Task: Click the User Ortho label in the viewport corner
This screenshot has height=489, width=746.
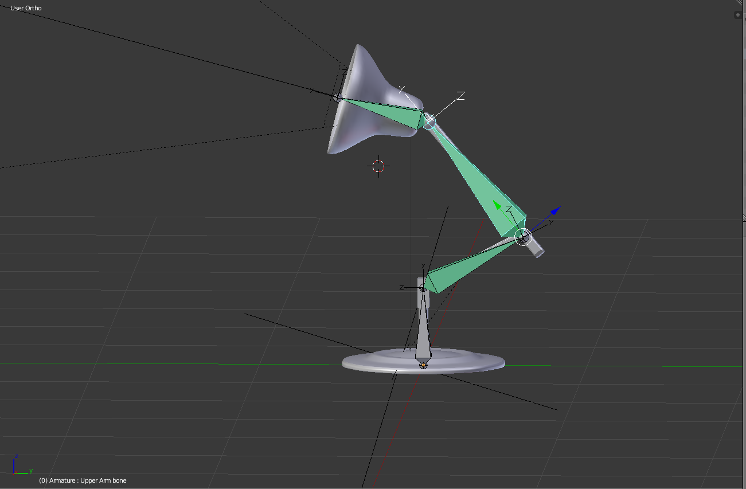Action: pyautogui.click(x=25, y=7)
